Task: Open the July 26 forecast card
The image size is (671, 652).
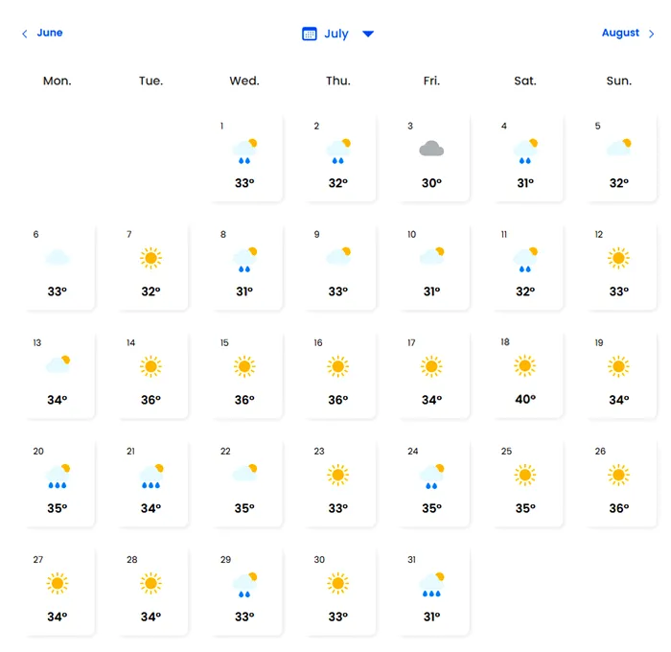Action: coord(618,482)
